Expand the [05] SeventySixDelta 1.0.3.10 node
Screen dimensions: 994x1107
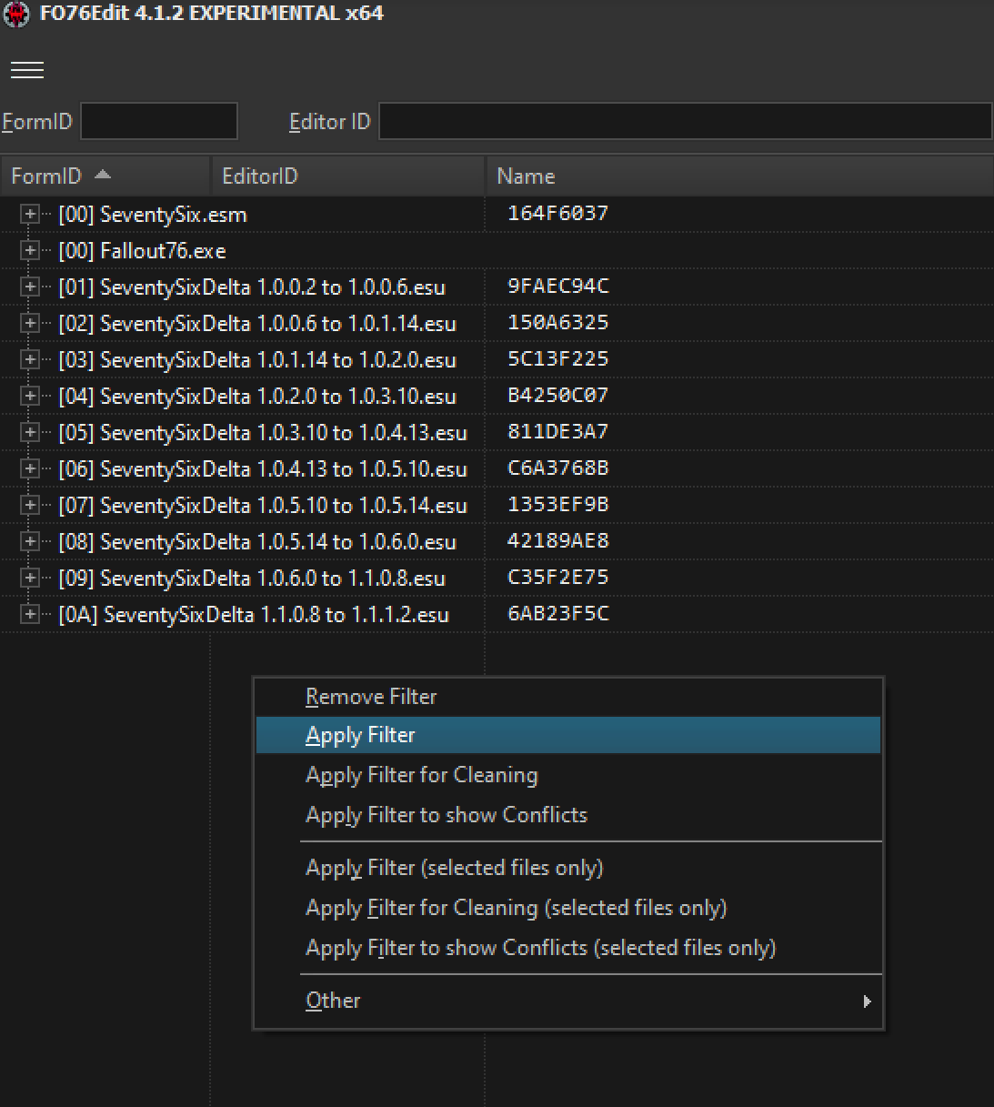tap(30, 432)
